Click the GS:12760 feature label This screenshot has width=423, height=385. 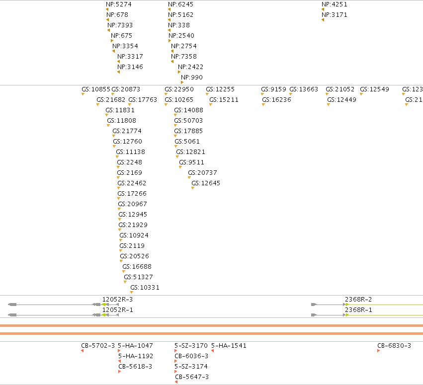(127, 142)
